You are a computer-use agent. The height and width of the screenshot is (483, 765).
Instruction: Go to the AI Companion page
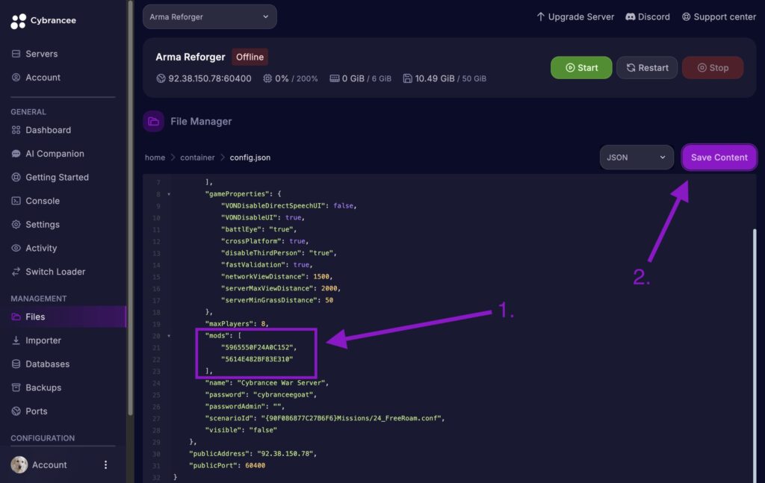[x=55, y=154]
